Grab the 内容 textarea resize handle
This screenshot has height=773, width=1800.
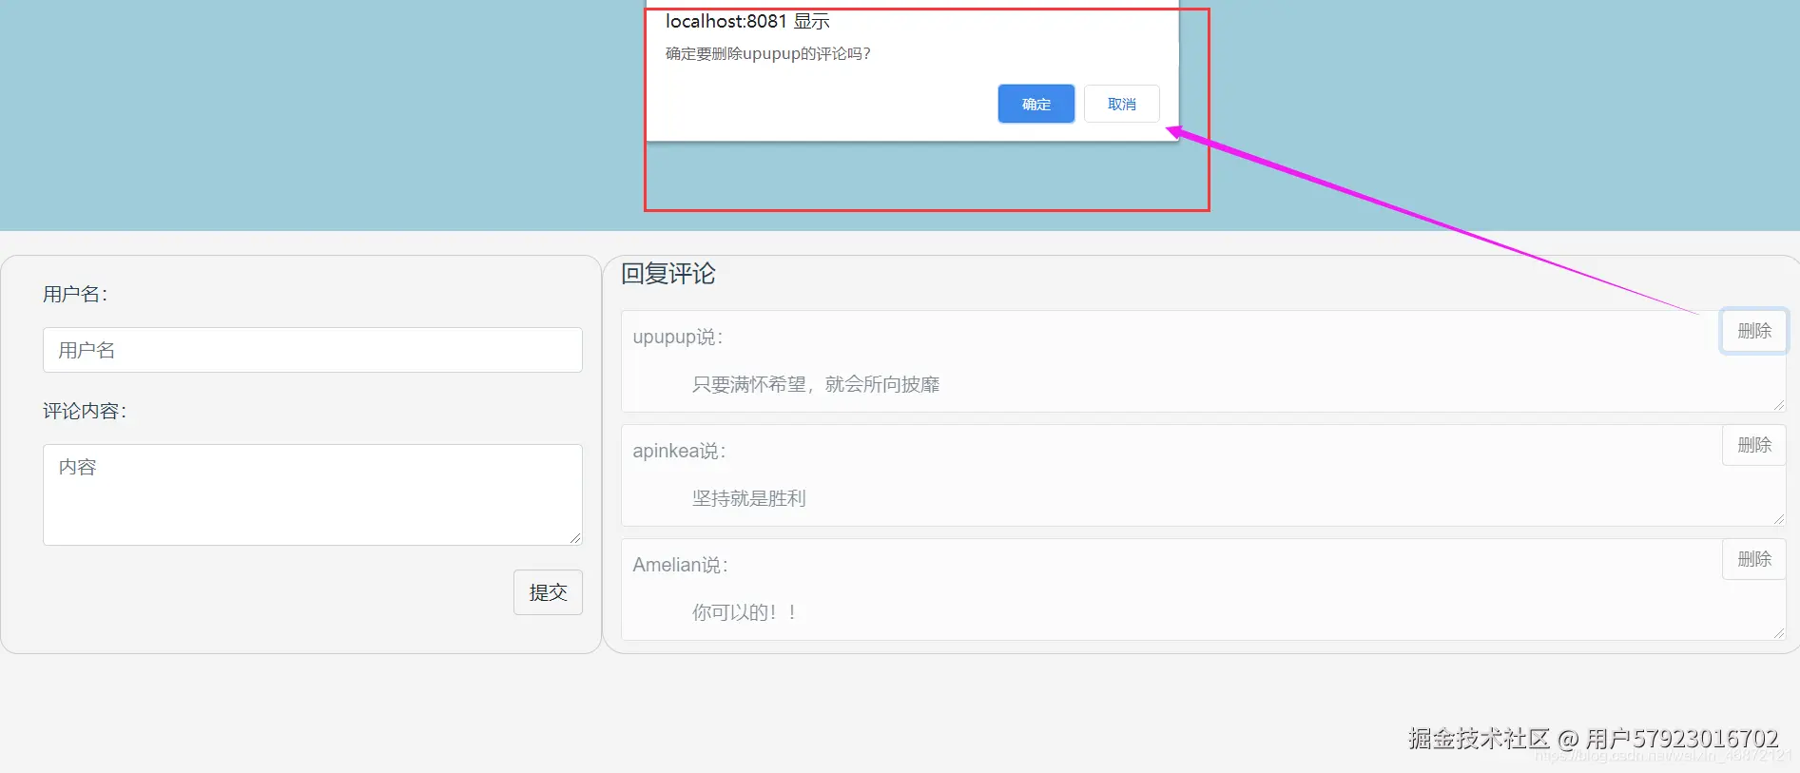click(575, 538)
